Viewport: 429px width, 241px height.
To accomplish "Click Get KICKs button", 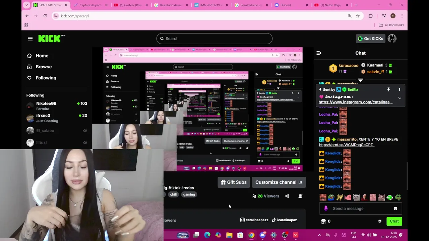I will [x=370, y=38].
